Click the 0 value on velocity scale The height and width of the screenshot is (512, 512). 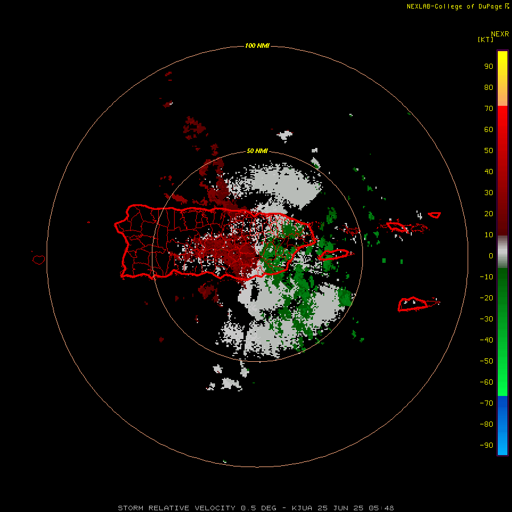tap(491, 255)
